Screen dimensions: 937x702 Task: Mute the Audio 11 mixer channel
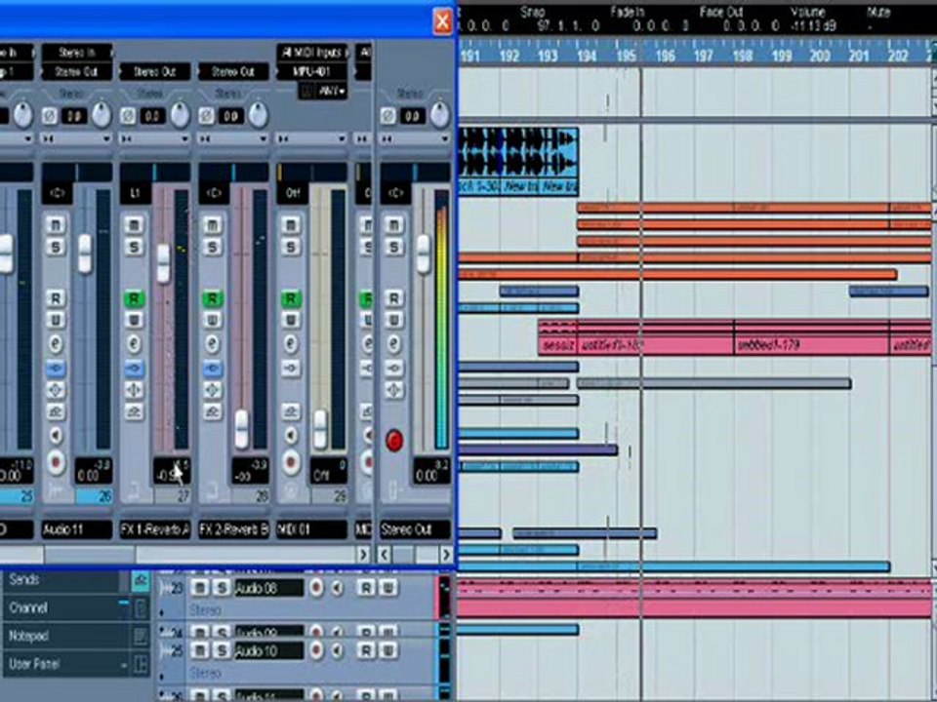(56, 225)
